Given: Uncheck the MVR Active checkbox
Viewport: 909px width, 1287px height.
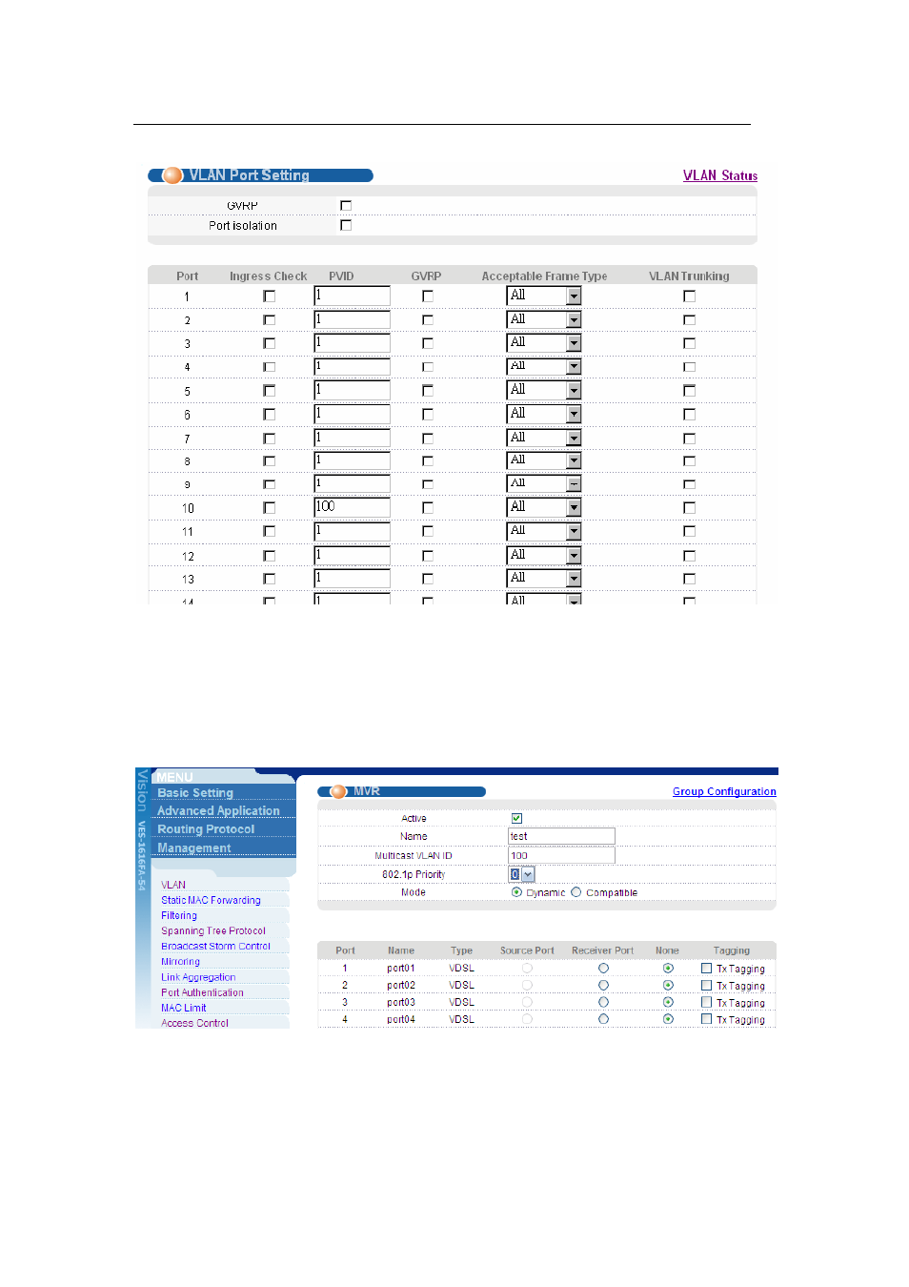Looking at the screenshot, I should (516, 818).
